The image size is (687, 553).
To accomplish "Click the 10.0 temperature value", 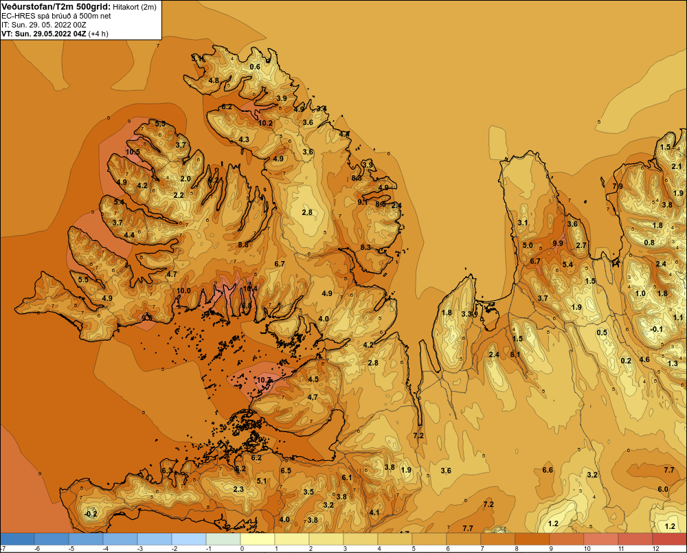I will [x=183, y=291].
